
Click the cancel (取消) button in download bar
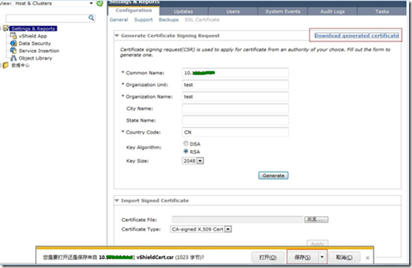(344, 257)
